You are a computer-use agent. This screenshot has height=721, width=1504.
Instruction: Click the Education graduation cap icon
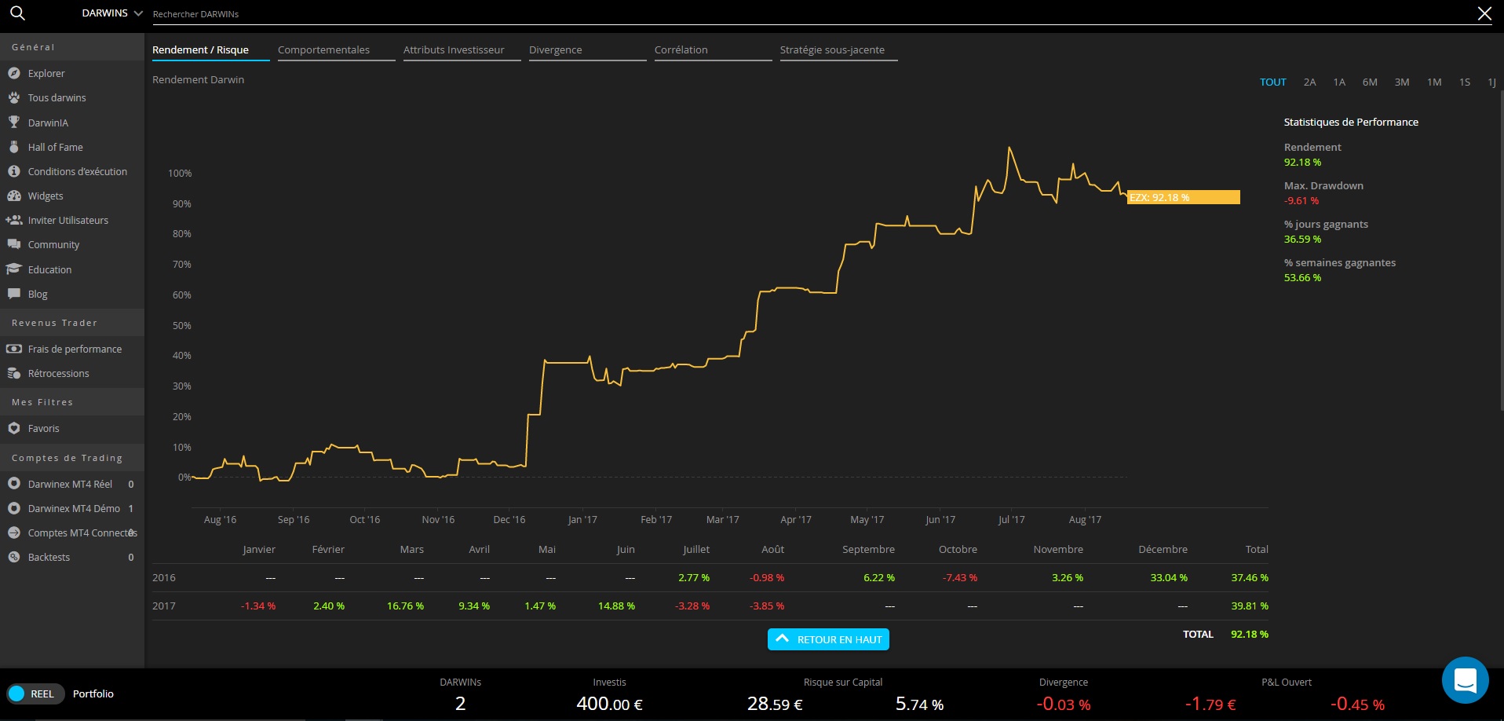[x=14, y=269]
